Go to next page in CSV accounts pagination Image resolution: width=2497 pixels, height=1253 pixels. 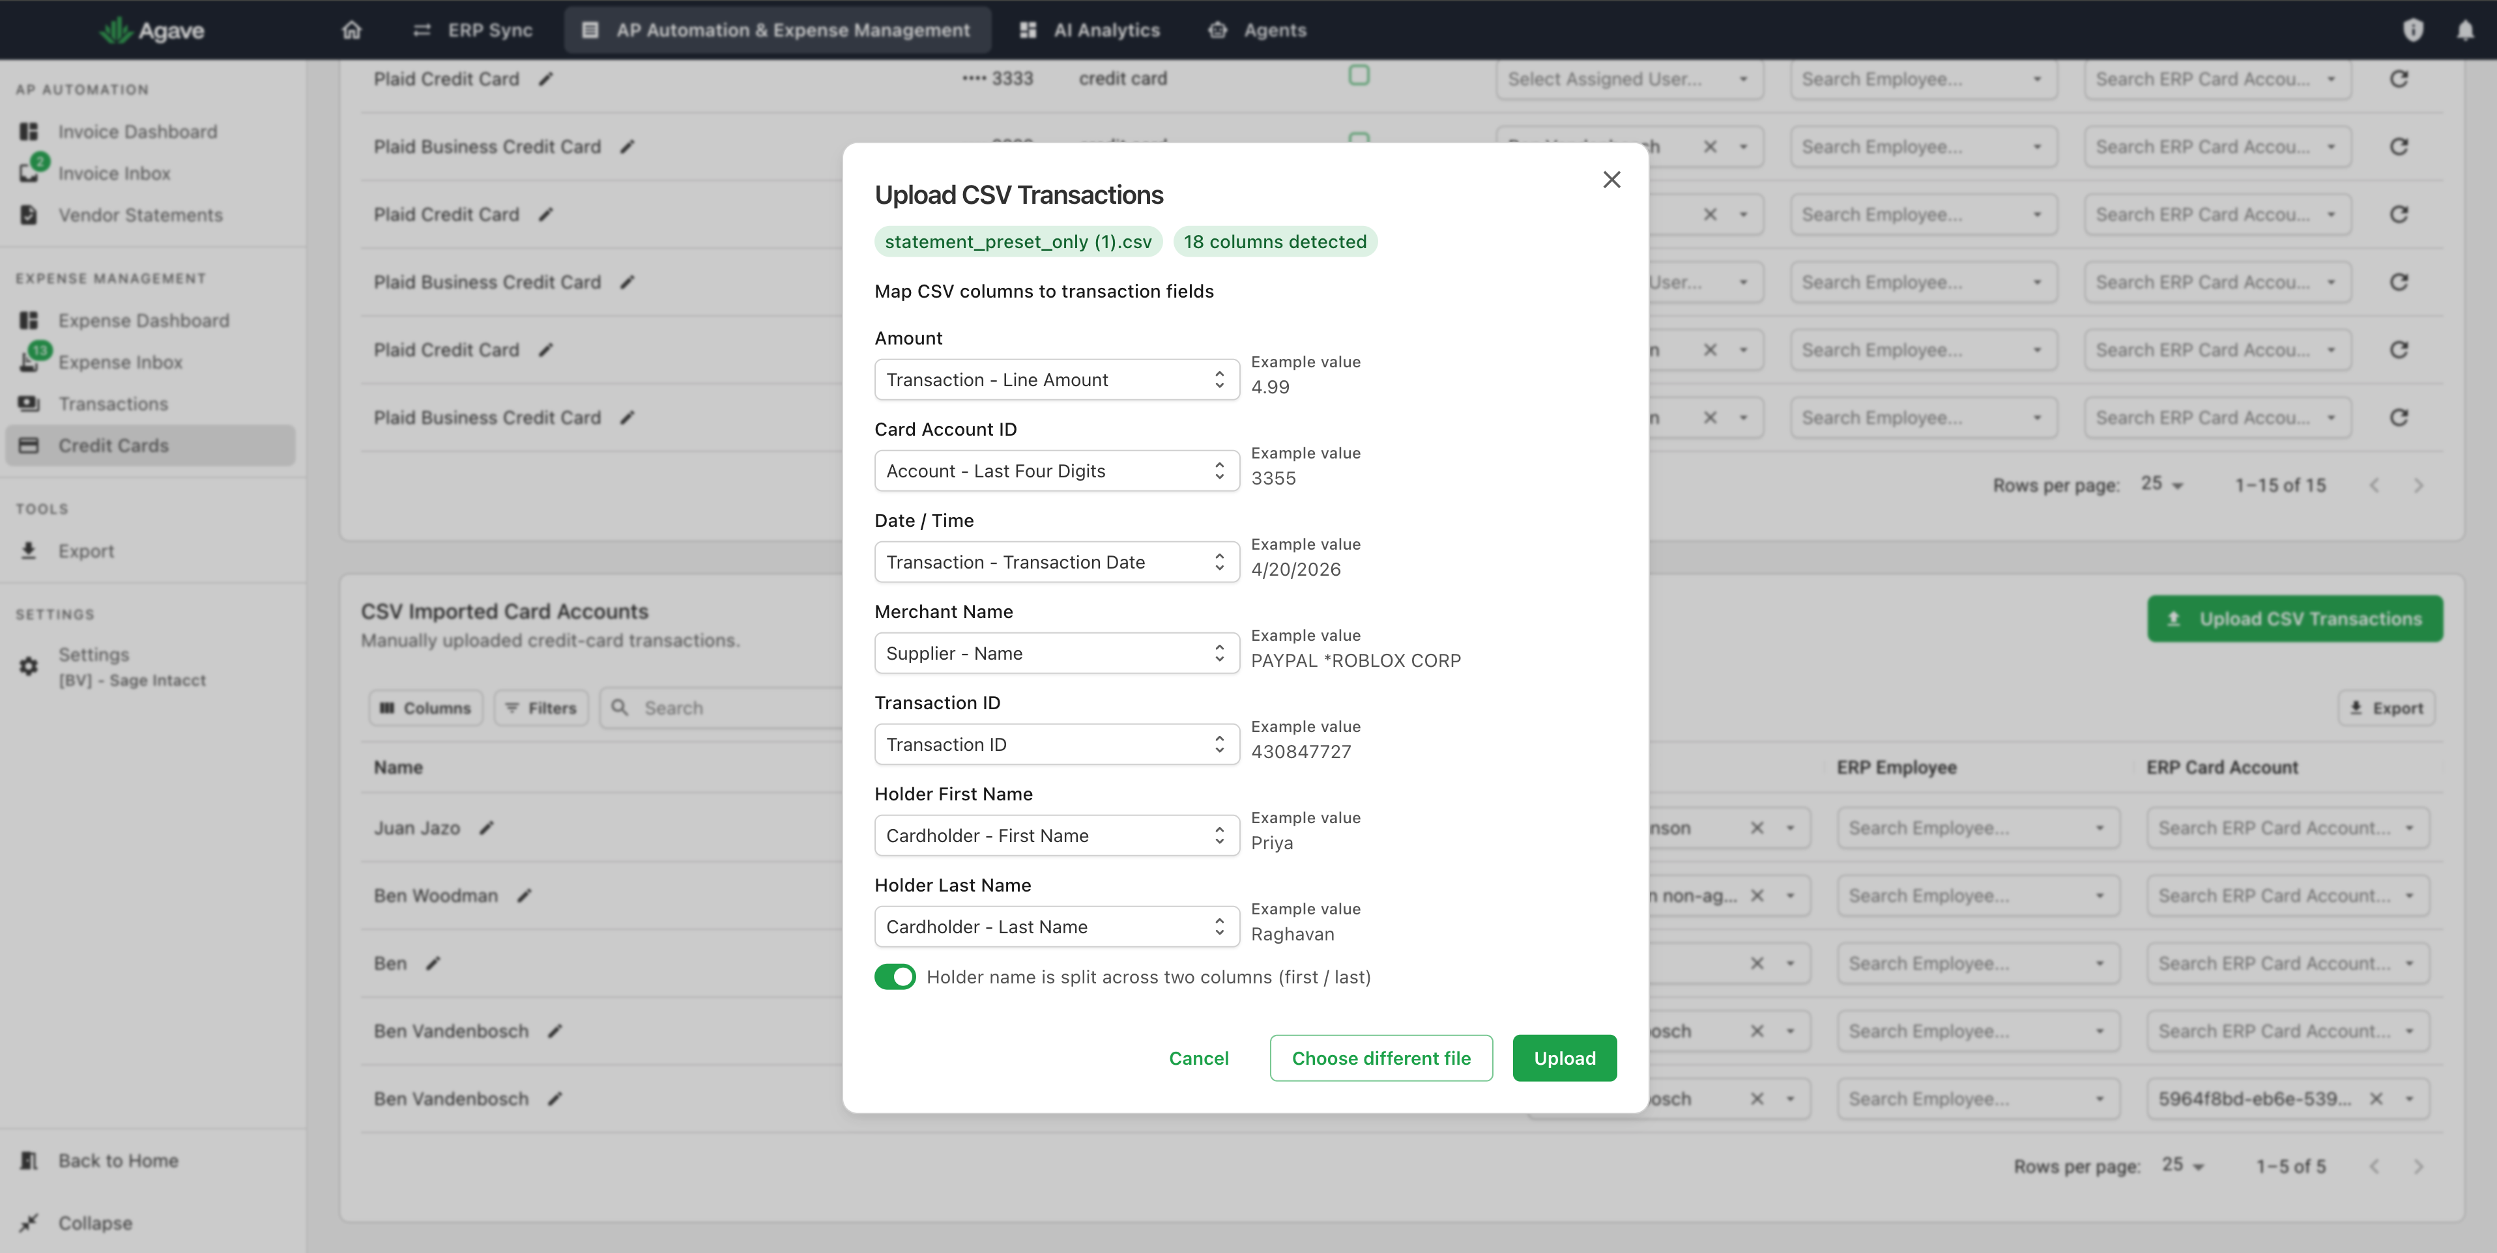pyautogui.click(x=2419, y=1167)
